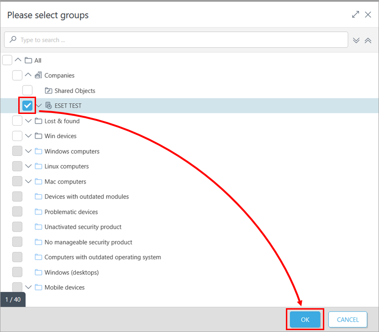The width and height of the screenshot is (379, 332).
Task: Click the Companies group icon
Action: 38,76
